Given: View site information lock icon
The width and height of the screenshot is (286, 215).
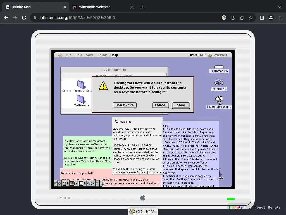Looking at the screenshot, I should 35,18.
